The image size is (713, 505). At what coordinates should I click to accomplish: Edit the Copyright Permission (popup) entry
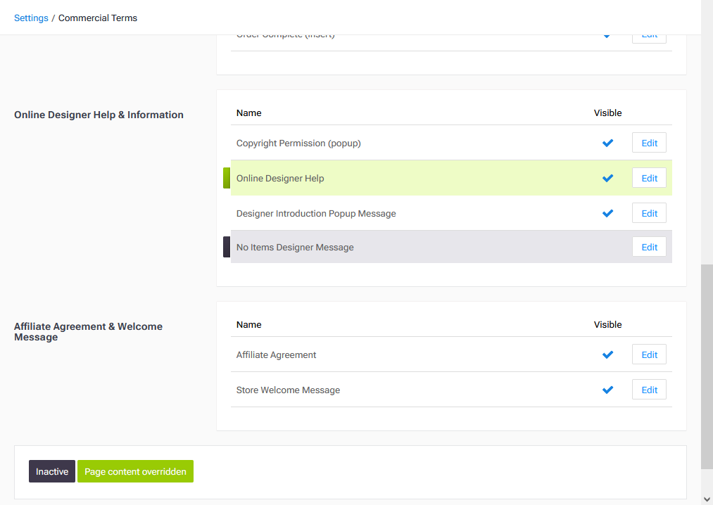[648, 143]
